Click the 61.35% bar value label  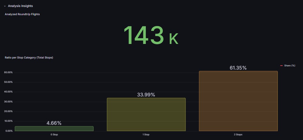(x=238, y=68)
